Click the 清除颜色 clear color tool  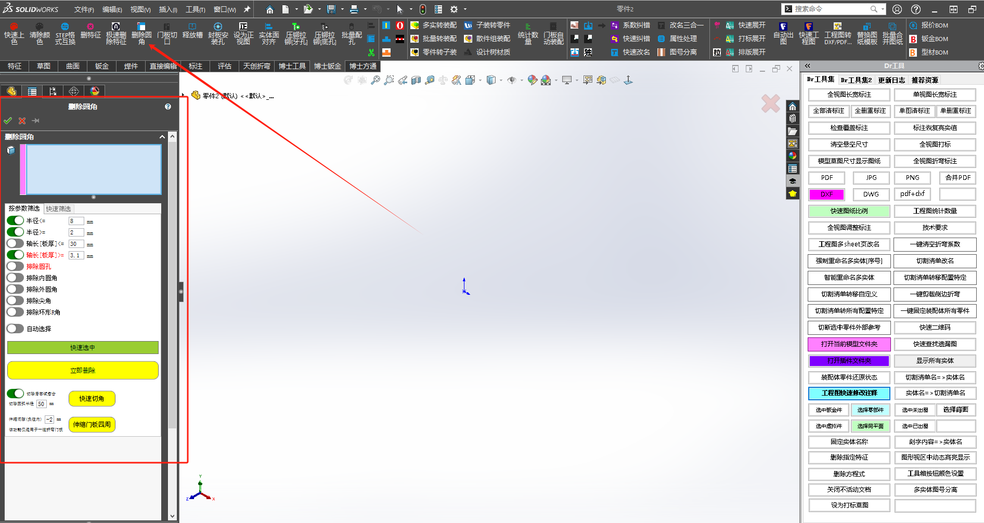40,33
